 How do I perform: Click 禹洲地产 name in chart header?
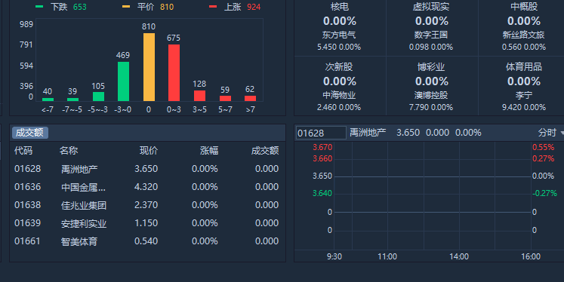point(368,133)
